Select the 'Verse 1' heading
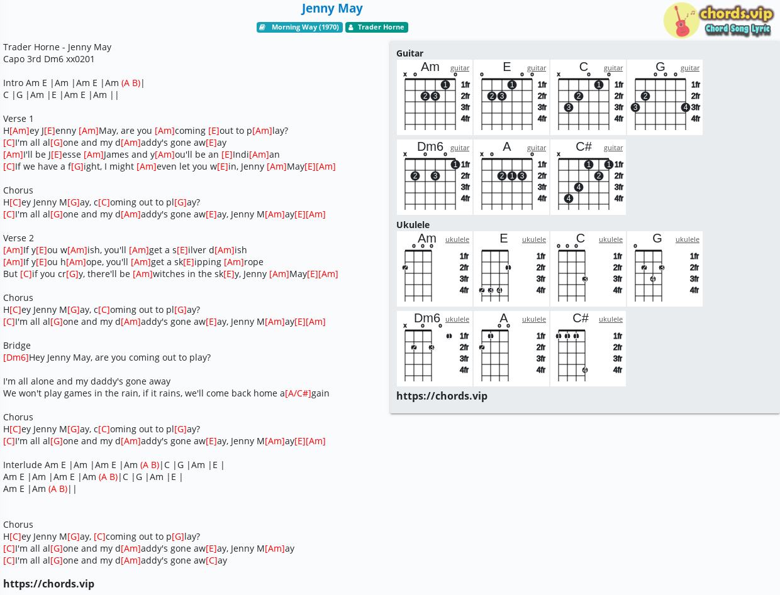This screenshot has width=780, height=595. pos(18,119)
